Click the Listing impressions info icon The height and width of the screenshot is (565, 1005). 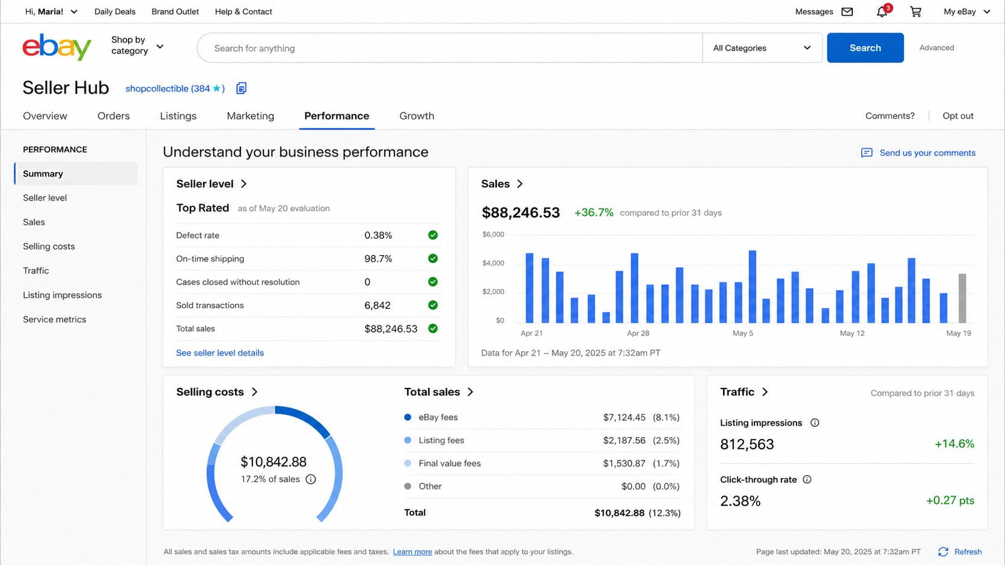[814, 423]
